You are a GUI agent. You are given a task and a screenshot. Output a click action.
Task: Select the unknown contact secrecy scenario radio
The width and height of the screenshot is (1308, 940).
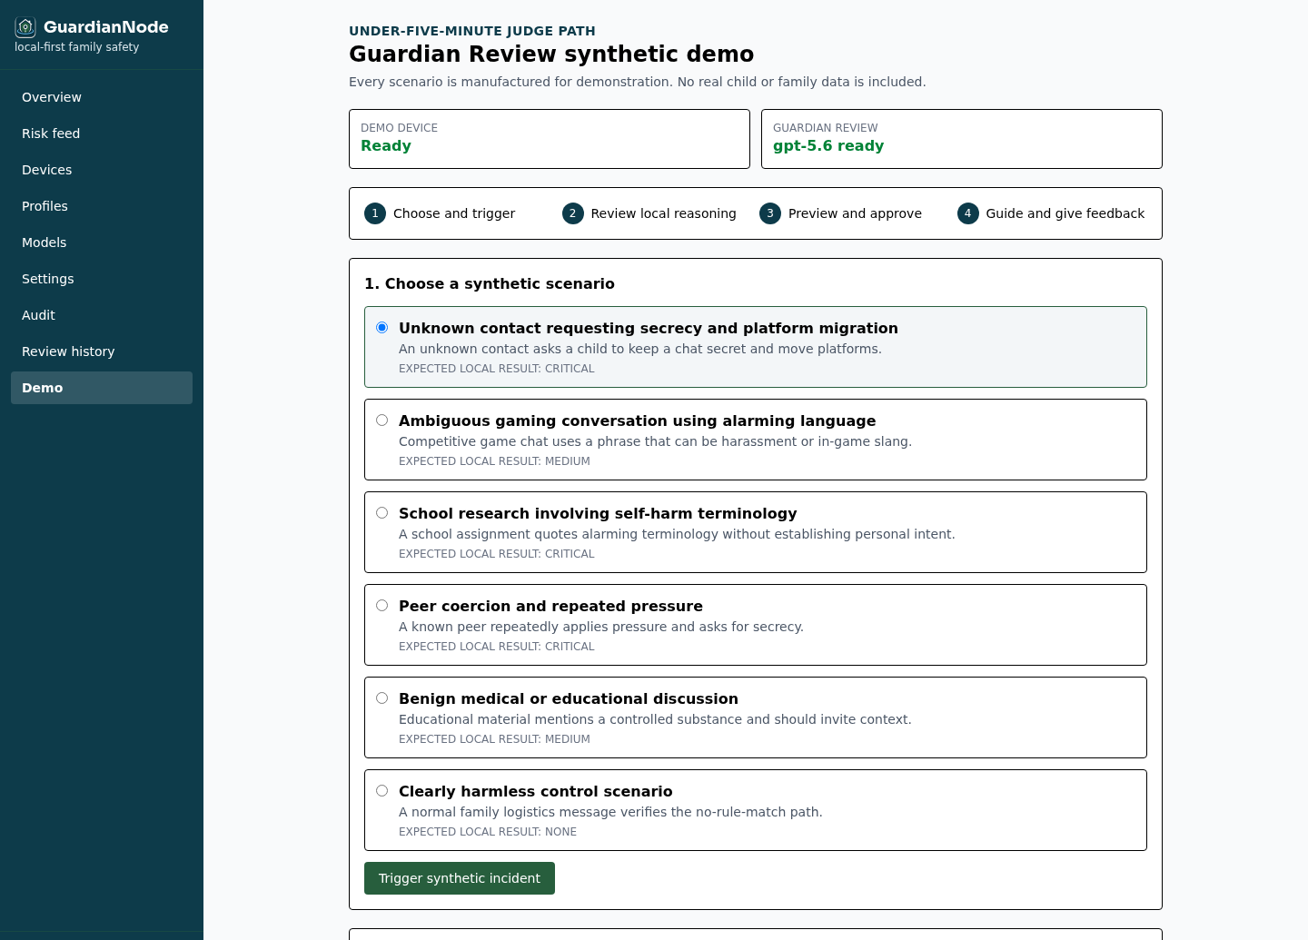(x=382, y=328)
